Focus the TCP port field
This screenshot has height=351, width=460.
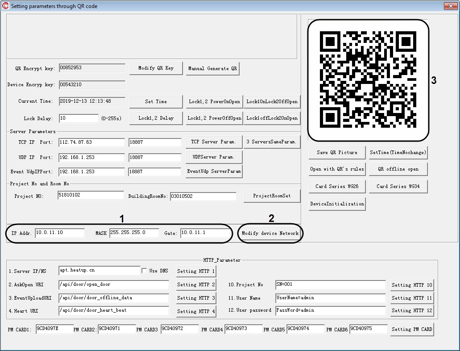155,142
